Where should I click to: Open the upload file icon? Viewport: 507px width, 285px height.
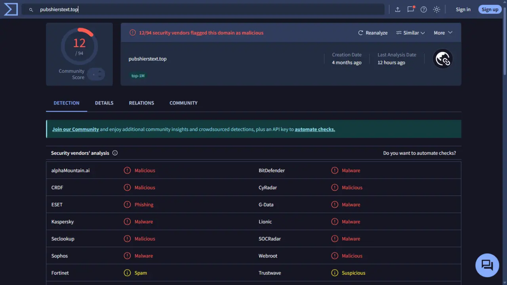[x=398, y=9]
